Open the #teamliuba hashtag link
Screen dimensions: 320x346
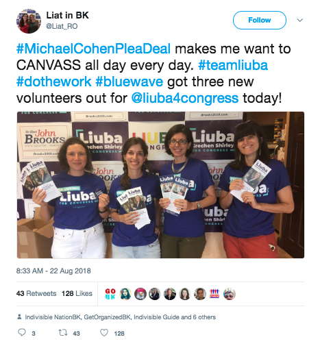233,65
